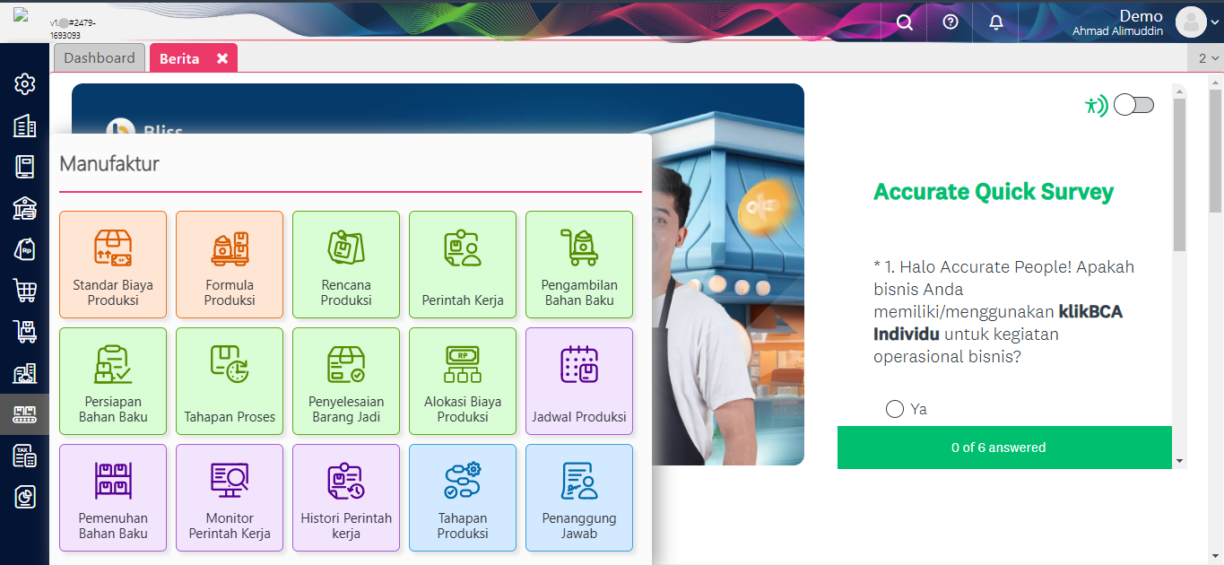Open Formula Produksi tile
This screenshot has height=565, width=1224.
point(230,265)
